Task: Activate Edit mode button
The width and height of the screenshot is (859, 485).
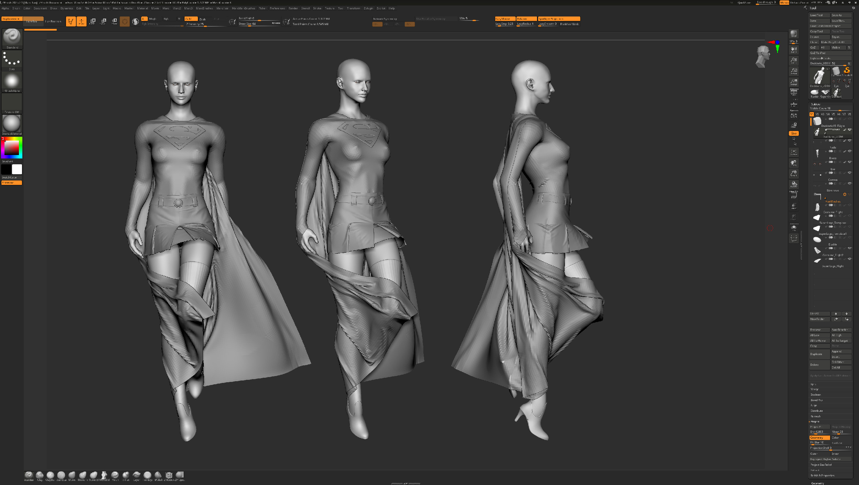Action: (x=71, y=21)
